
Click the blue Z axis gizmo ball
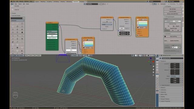tap(151, 58)
